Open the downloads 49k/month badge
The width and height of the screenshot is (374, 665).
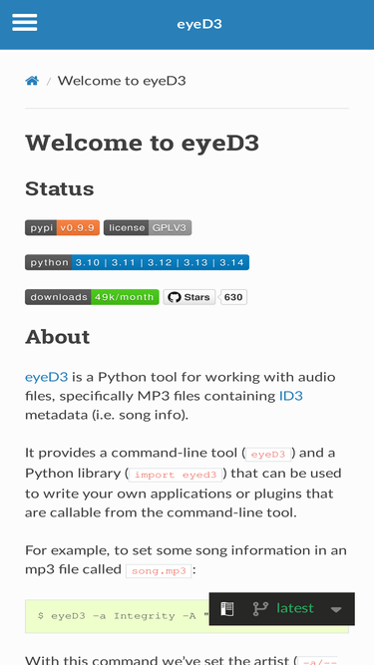click(92, 297)
